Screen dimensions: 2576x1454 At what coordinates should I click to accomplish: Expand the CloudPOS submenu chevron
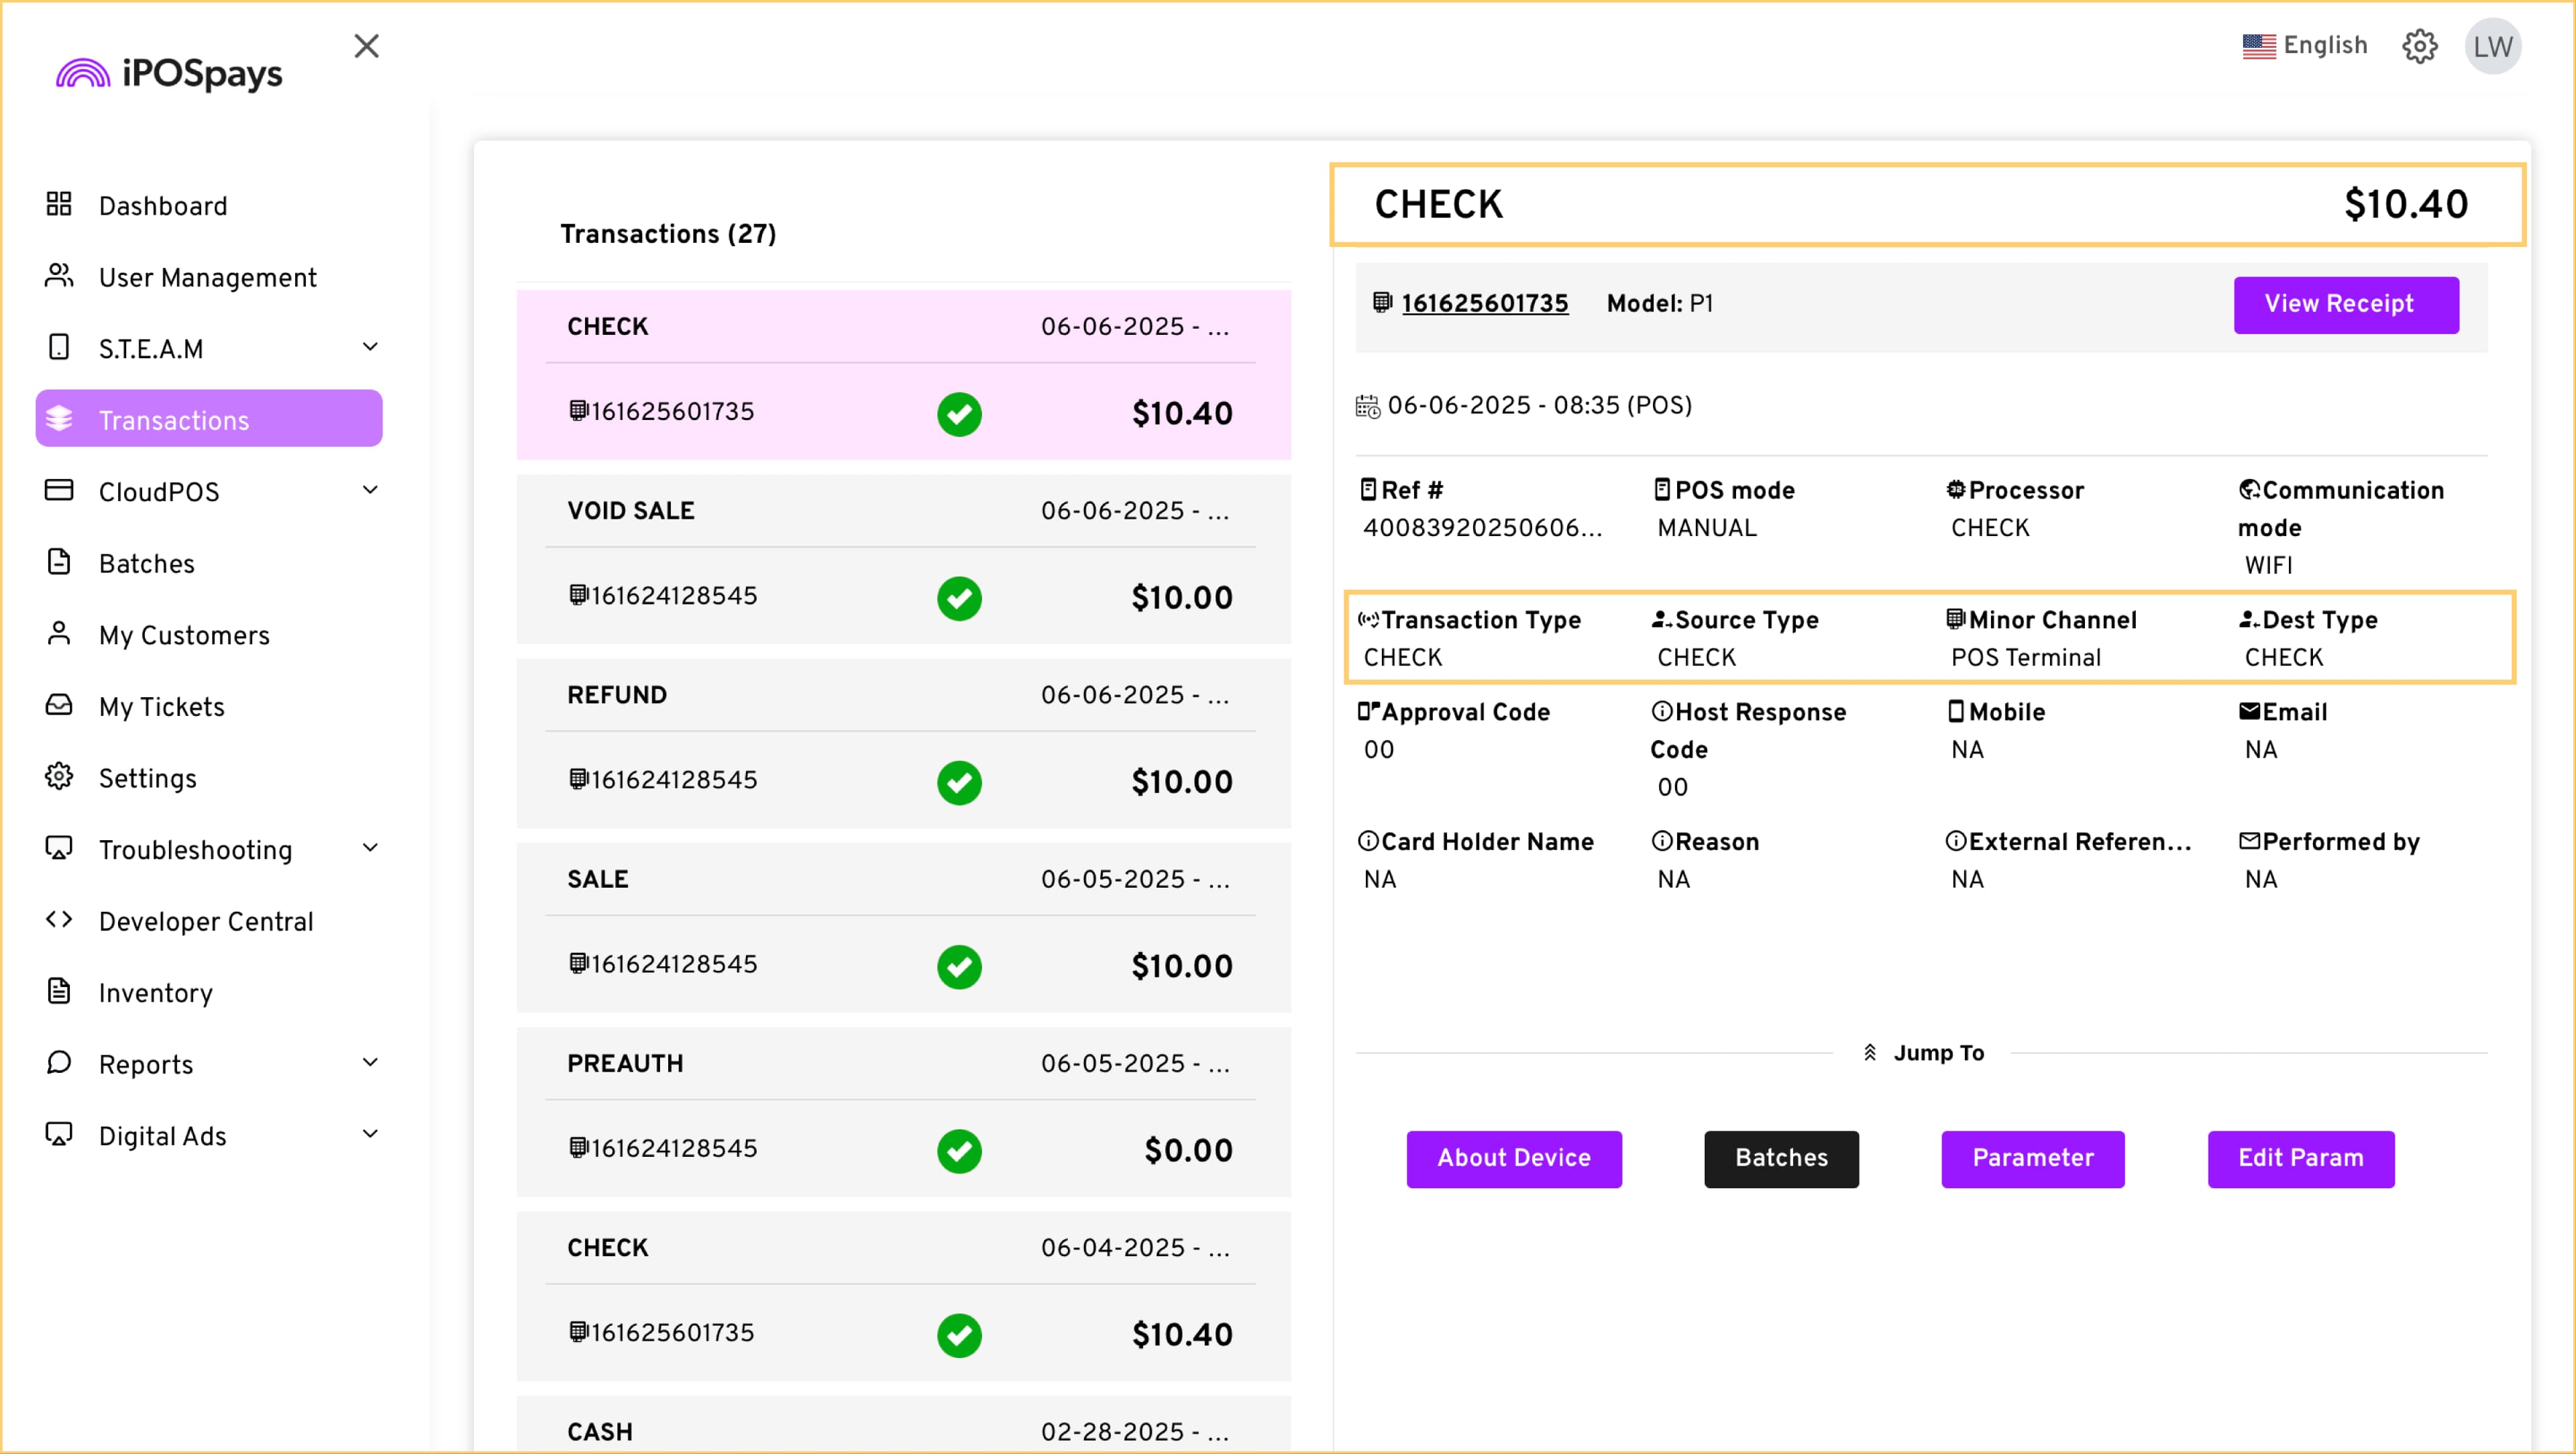pyautogui.click(x=370, y=490)
